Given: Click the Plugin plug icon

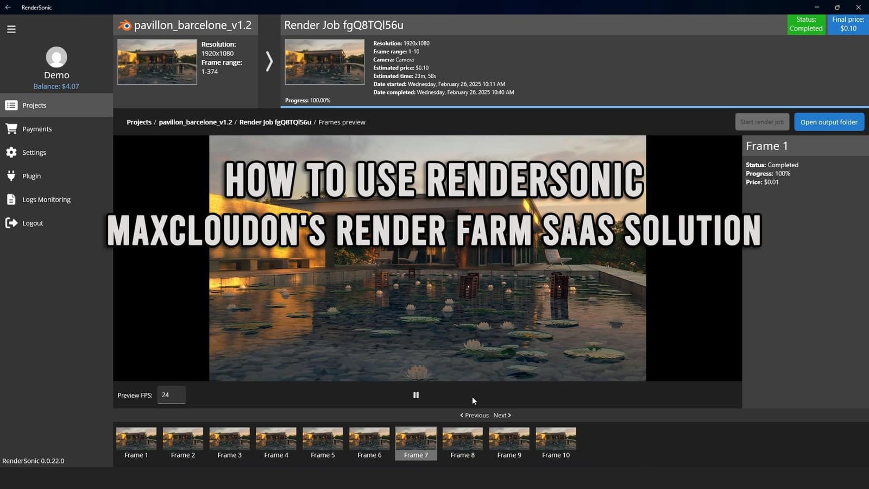Looking at the screenshot, I should [x=11, y=176].
